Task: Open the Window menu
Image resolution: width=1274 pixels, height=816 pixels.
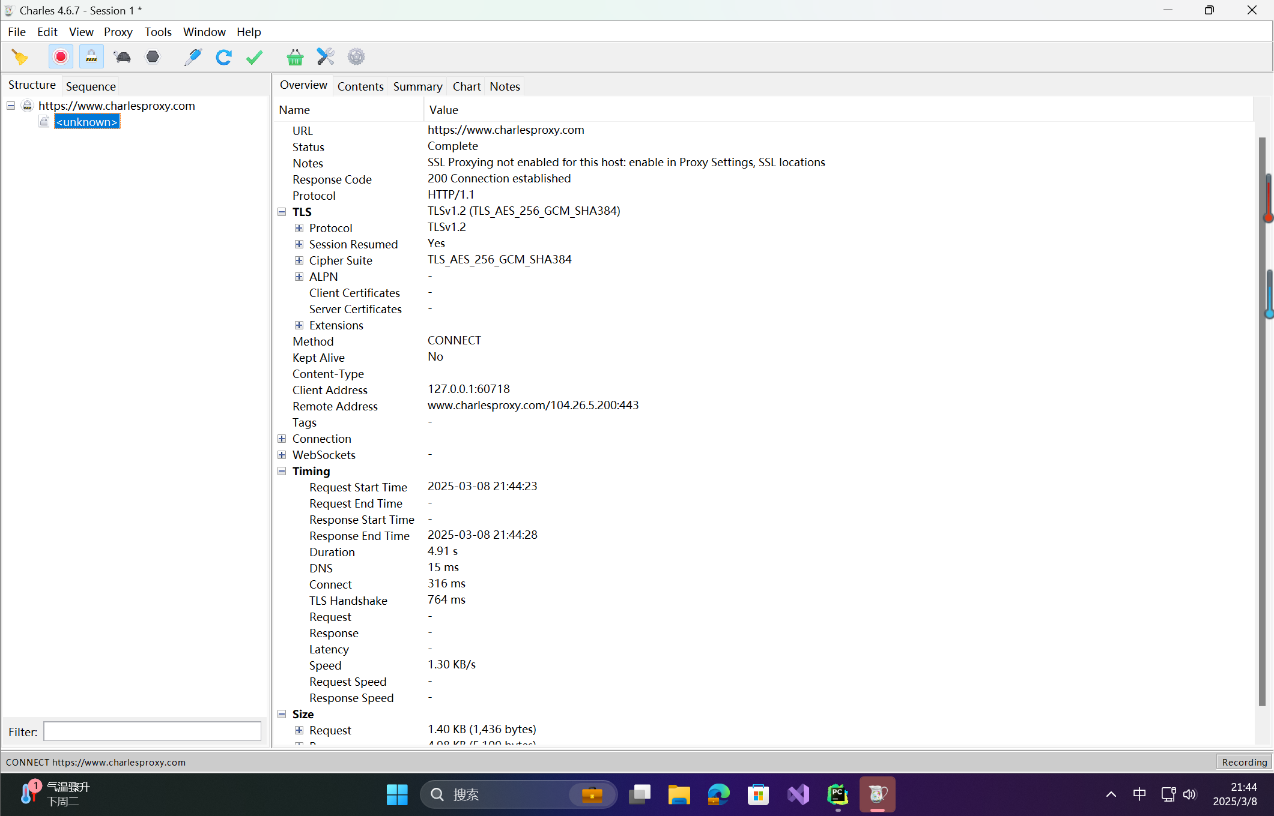Action: tap(204, 32)
